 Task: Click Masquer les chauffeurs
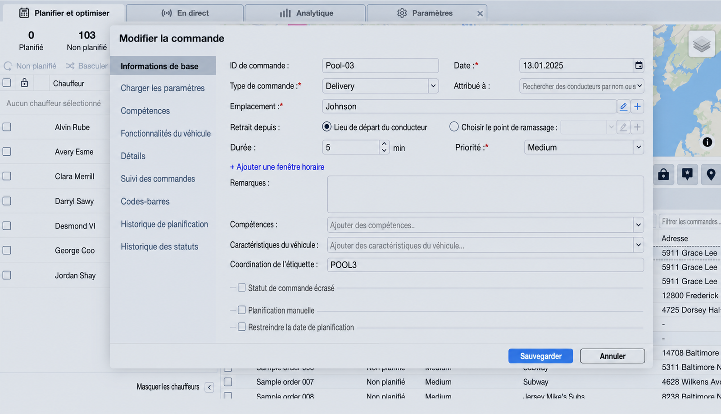pyautogui.click(x=168, y=387)
